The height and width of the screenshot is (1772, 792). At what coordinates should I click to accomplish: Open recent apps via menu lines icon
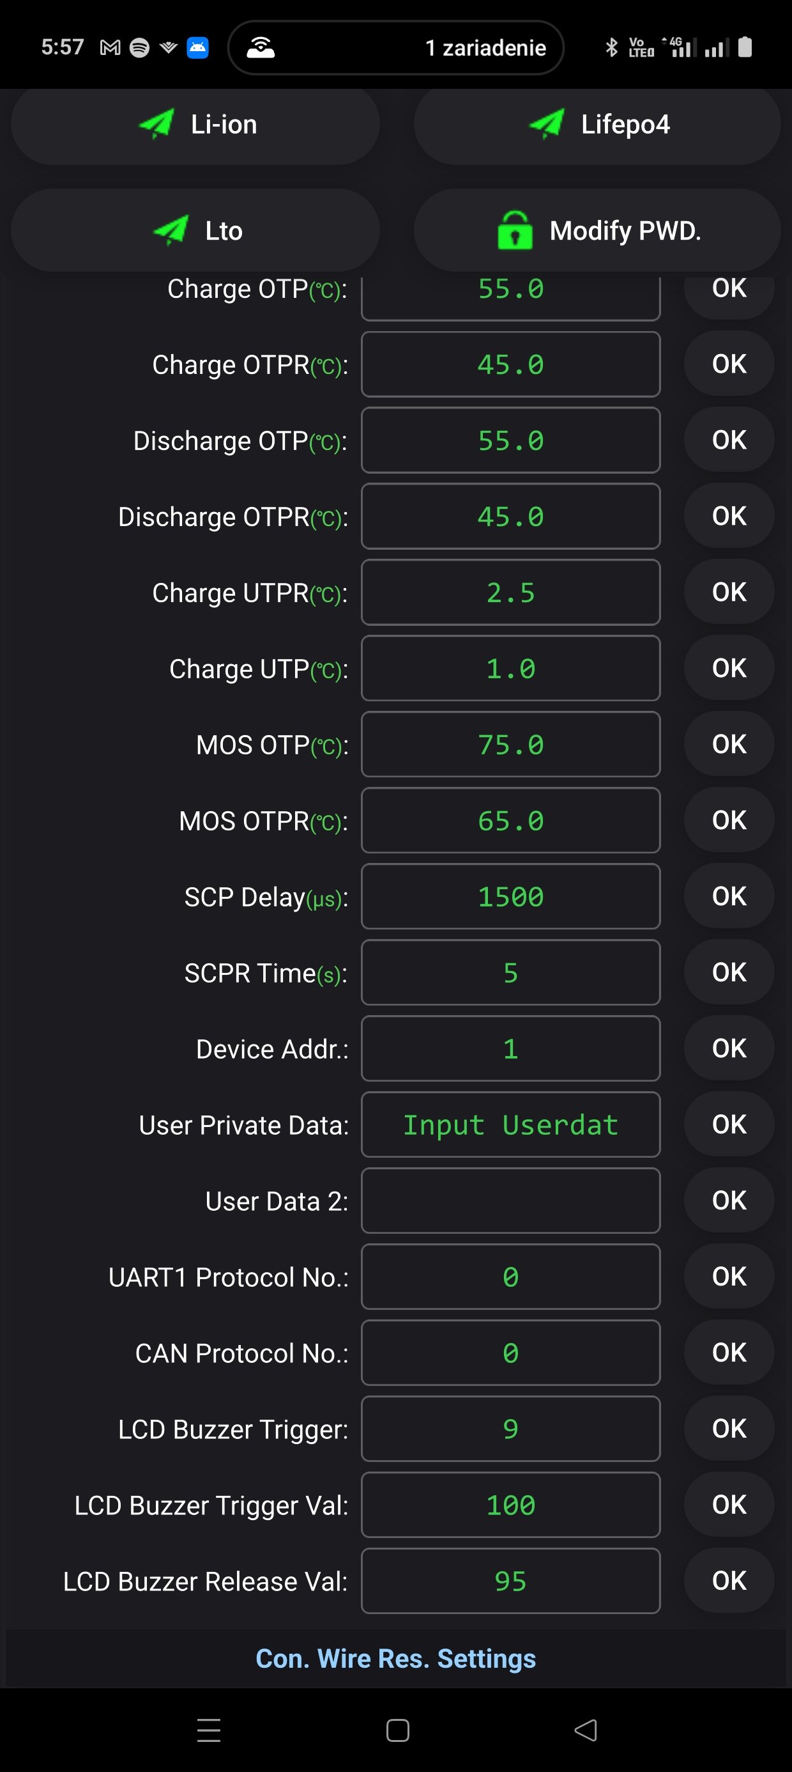click(x=208, y=1729)
